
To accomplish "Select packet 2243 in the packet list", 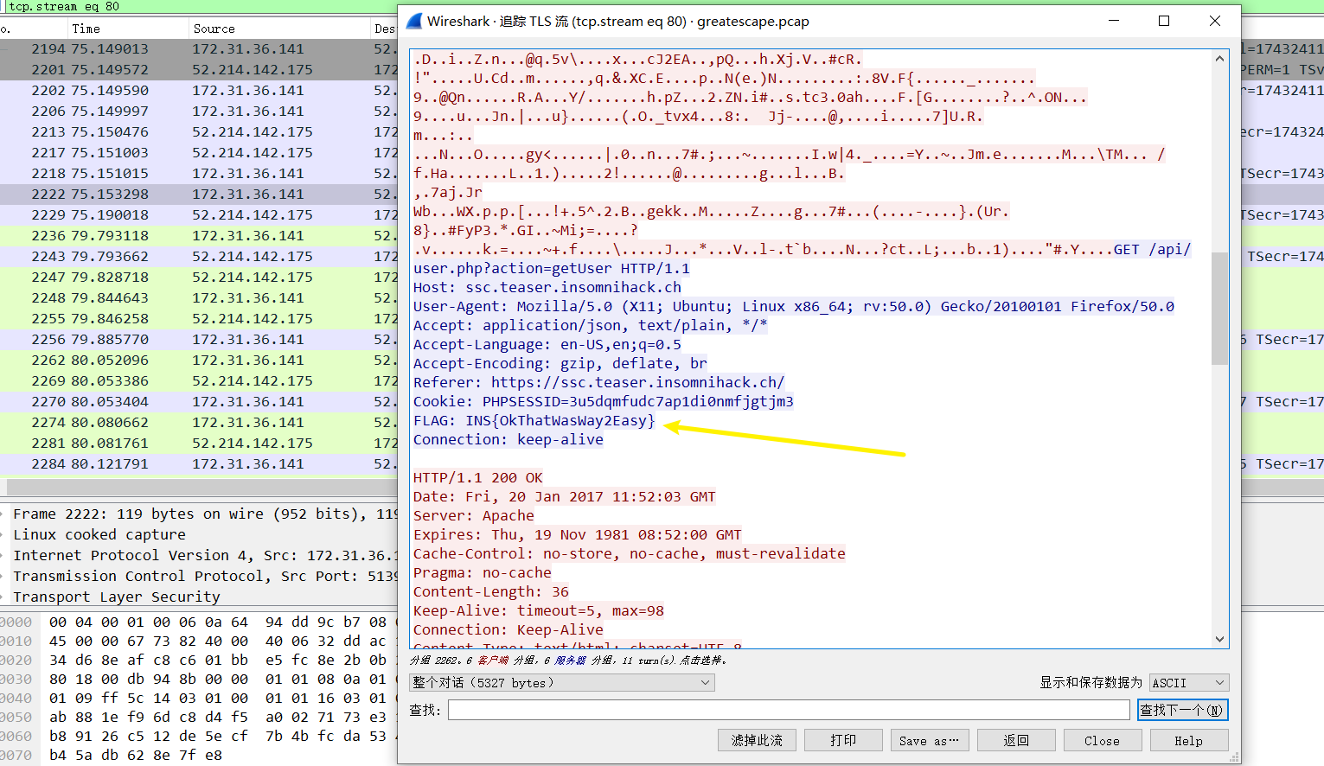I will pyautogui.click(x=199, y=256).
